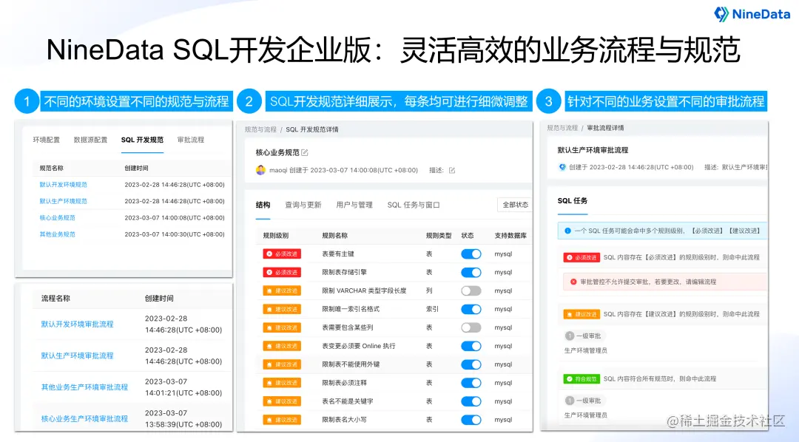Click 建议改进 badge on 限制表不能使用外键 row

[x=282, y=364]
